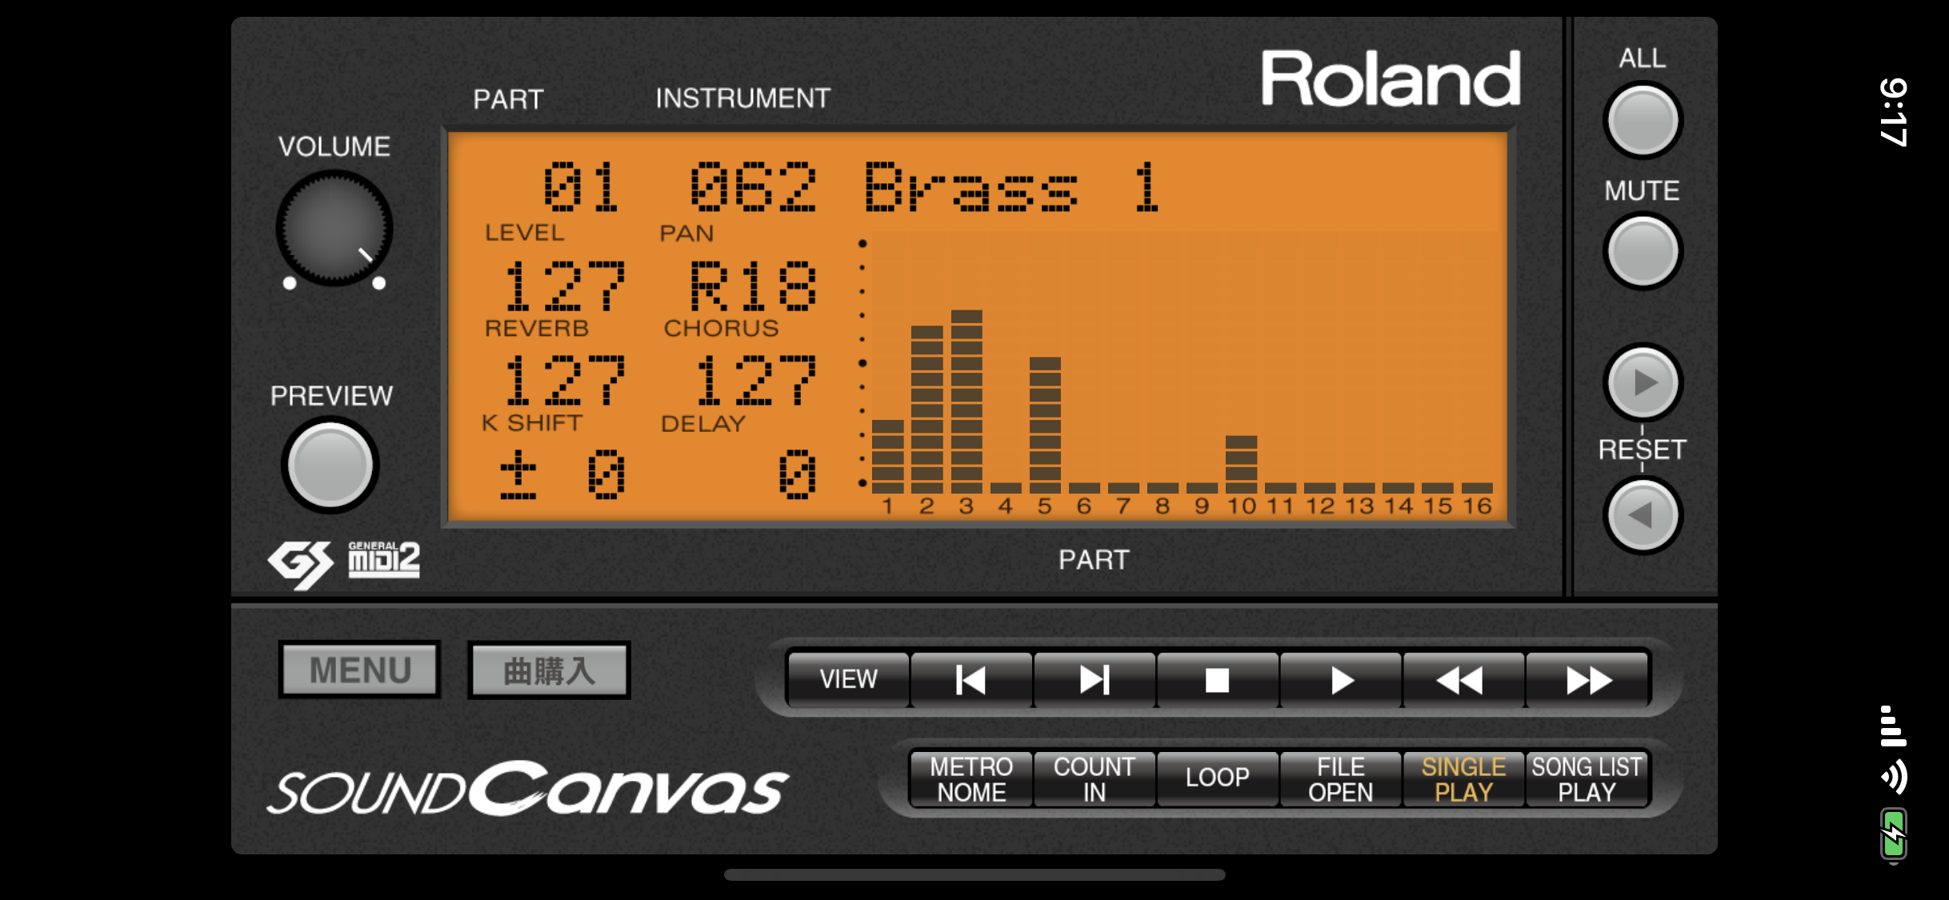Skip to next song
Viewport: 1949px width, 900px height.
1095,679
